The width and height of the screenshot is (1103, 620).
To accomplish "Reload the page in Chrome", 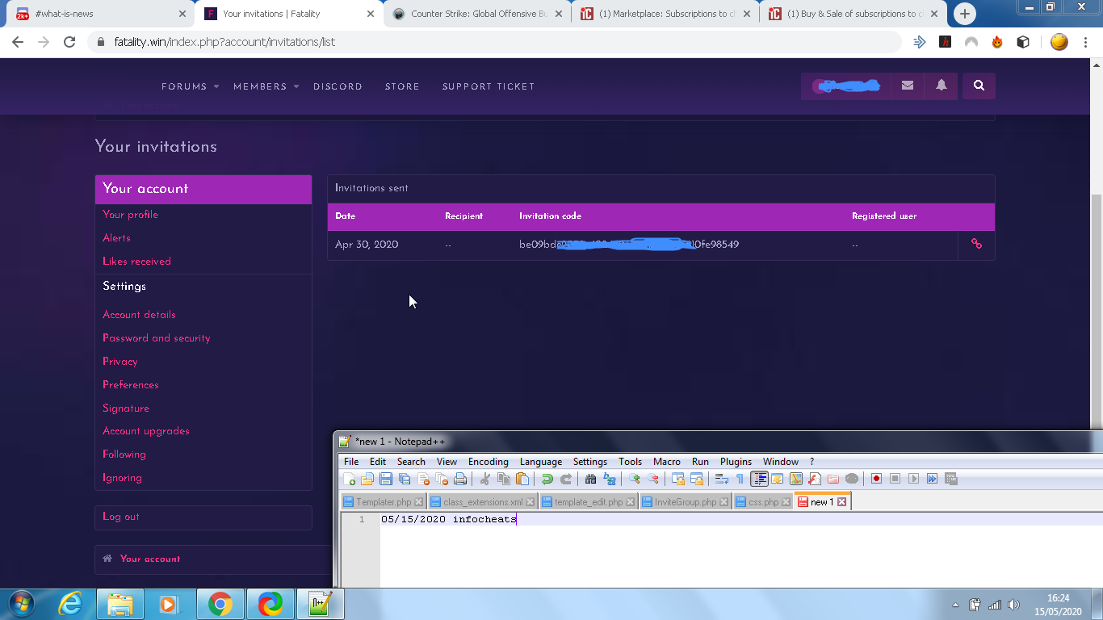I will pyautogui.click(x=69, y=42).
